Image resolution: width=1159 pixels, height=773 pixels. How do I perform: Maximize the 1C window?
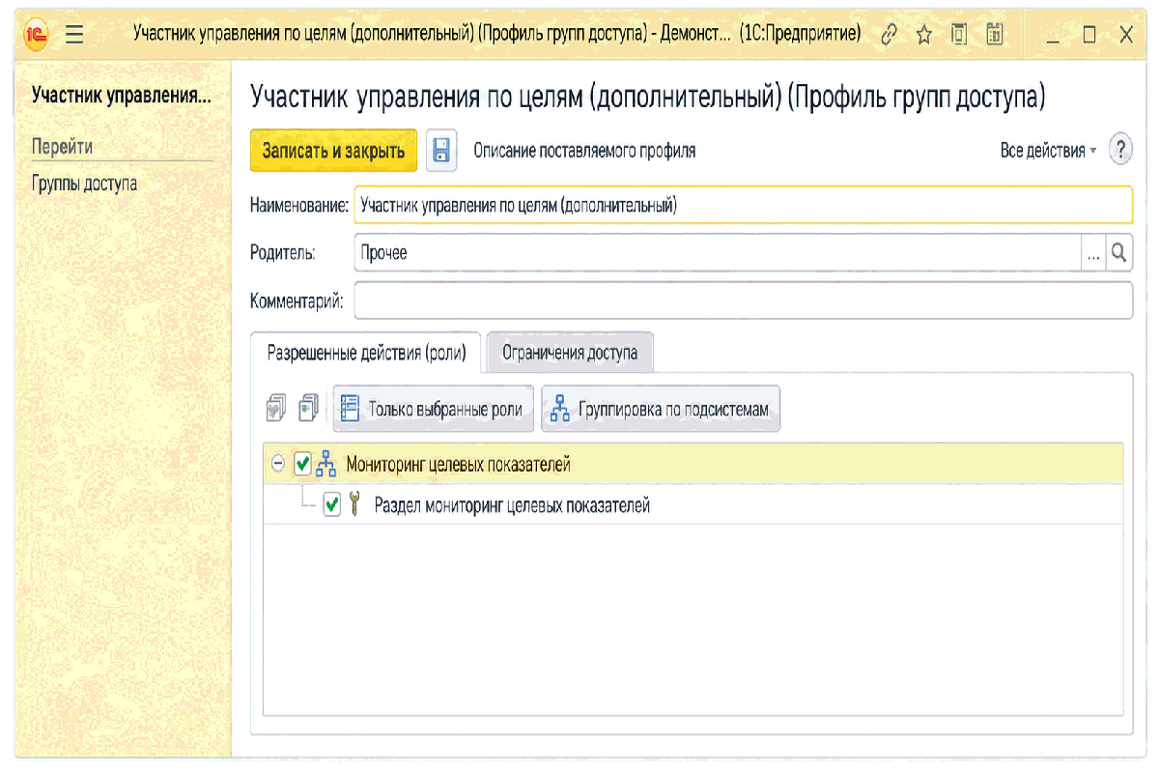tap(1089, 36)
